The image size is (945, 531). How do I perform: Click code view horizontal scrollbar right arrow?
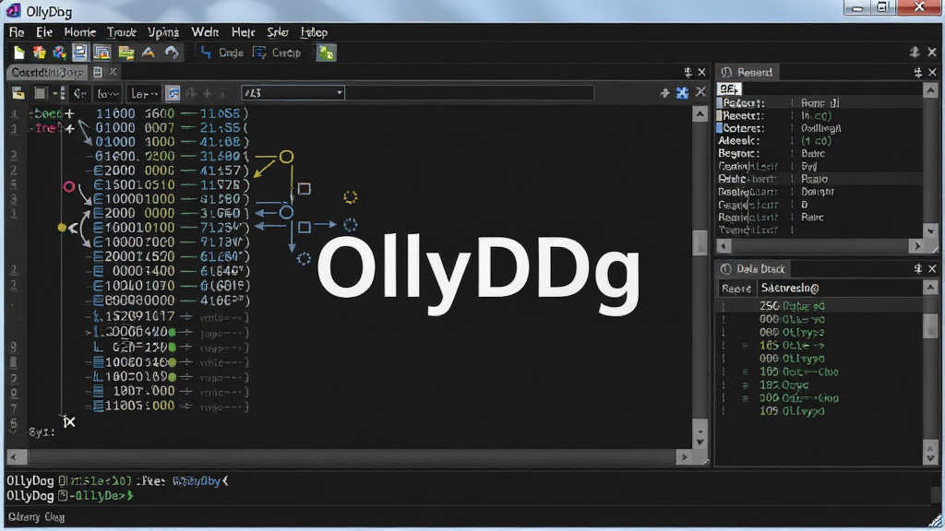[x=684, y=457]
